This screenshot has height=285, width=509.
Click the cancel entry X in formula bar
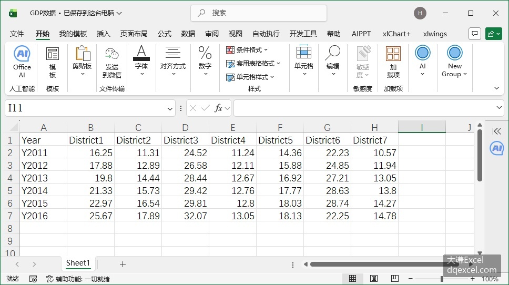193,108
